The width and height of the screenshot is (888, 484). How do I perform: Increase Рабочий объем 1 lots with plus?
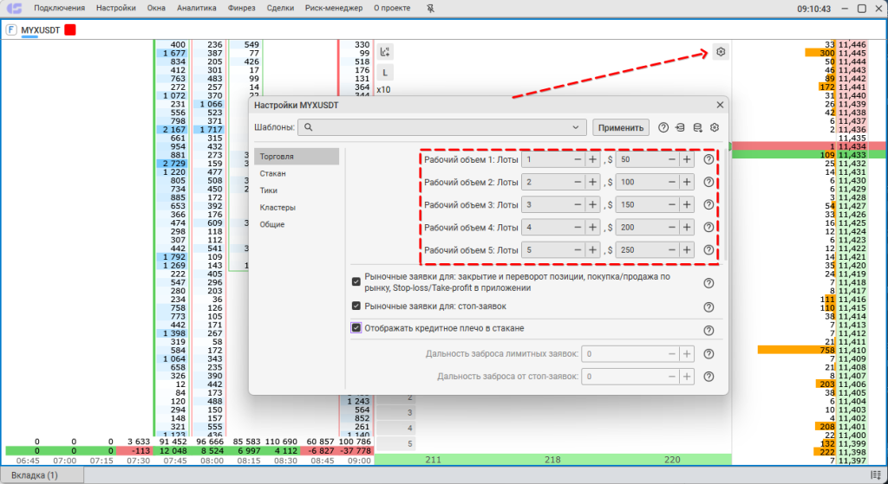click(592, 160)
